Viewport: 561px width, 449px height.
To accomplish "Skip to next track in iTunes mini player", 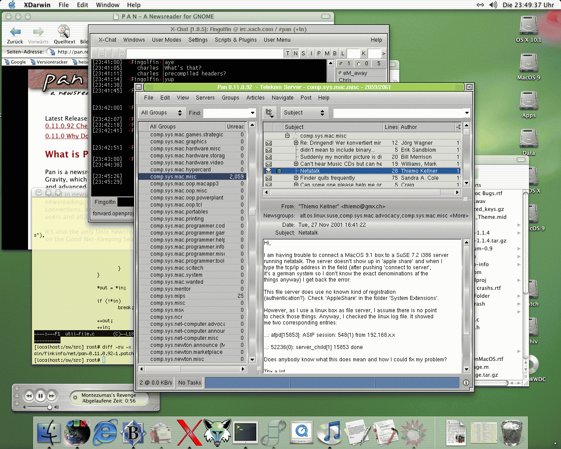I will 52,396.
